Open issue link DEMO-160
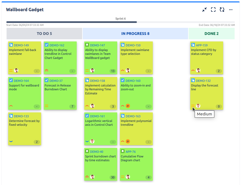 point(133,81)
